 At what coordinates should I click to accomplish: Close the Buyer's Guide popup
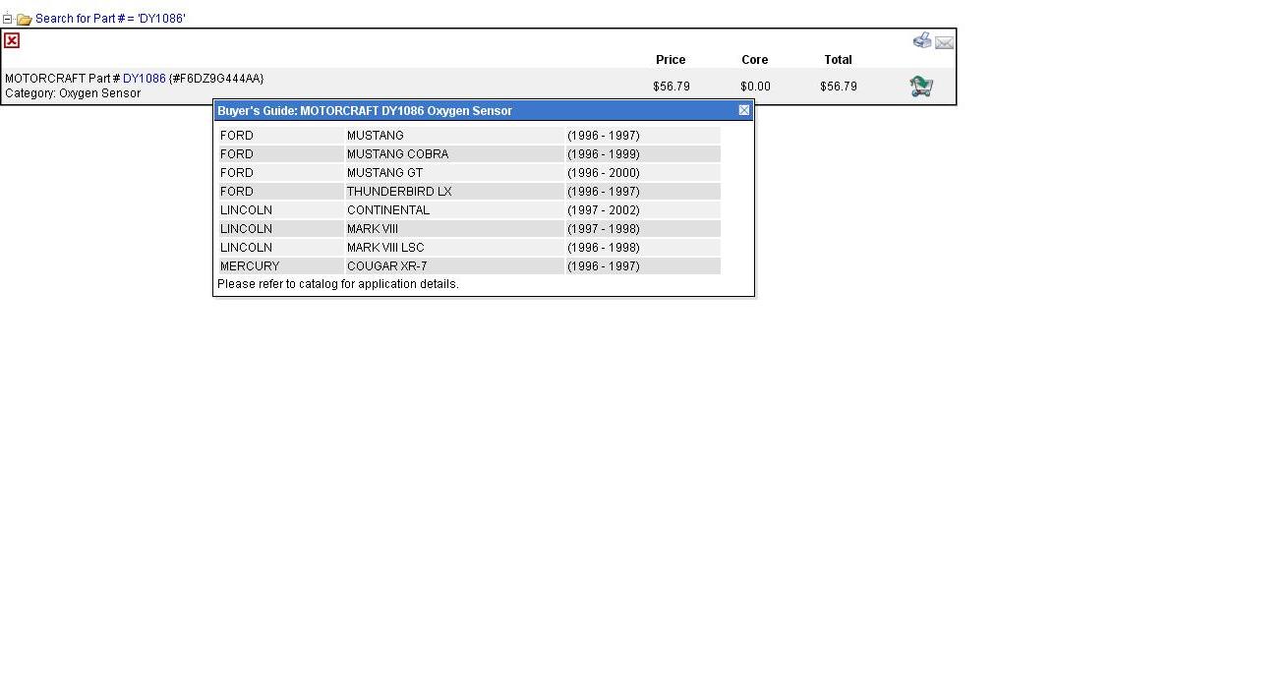(744, 110)
